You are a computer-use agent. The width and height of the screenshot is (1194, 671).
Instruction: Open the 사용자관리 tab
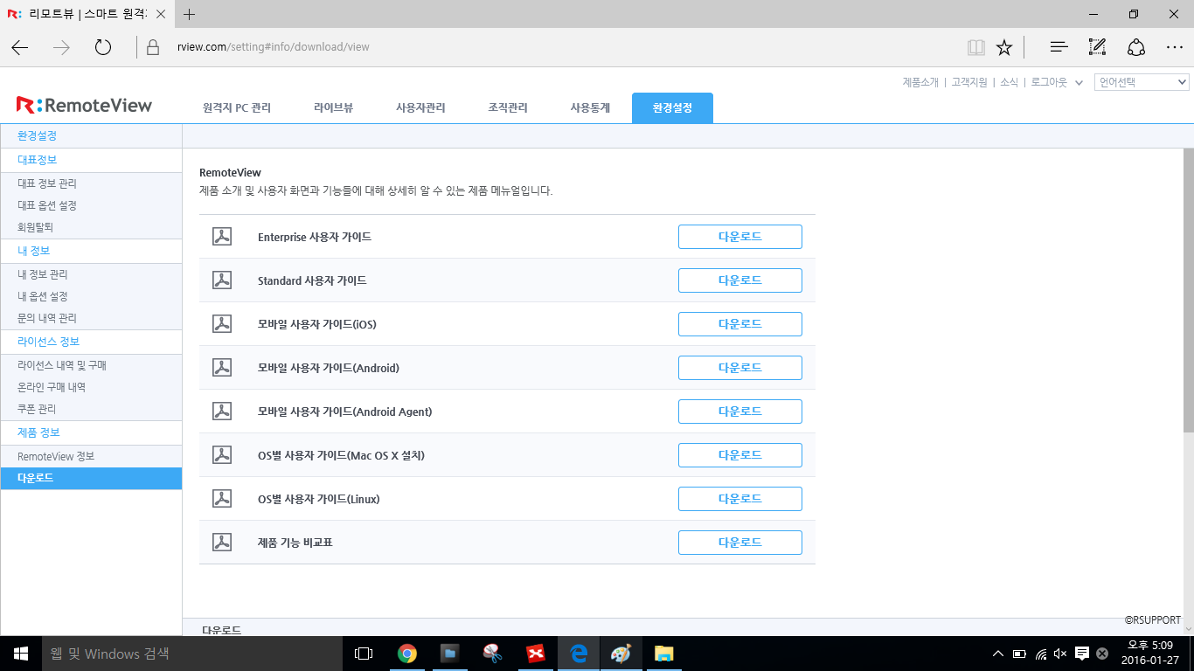(420, 108)
